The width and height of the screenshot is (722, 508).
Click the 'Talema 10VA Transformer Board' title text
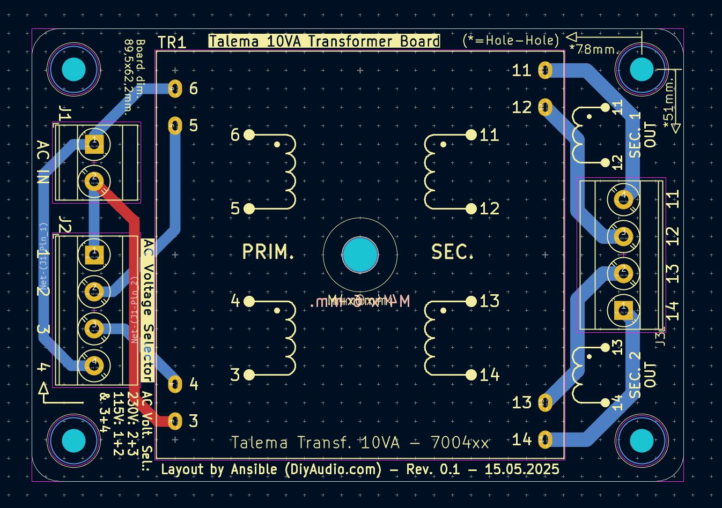tap(324, 41)
